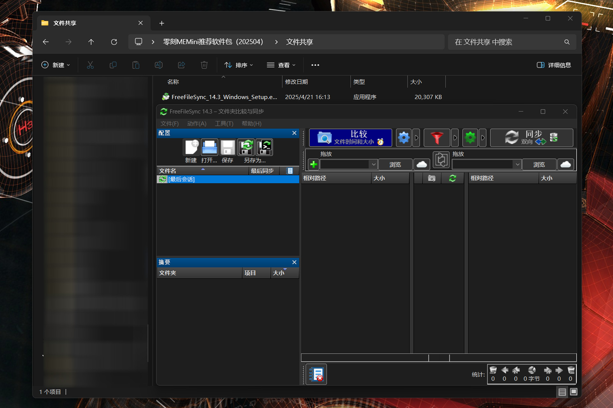Image resolution: width=613 pixels, height=408 pixels.
Task: Sort Explorer files by 修改日期 column
Action: (x=316, y=82)
